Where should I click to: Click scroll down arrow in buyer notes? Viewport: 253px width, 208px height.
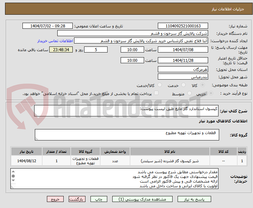(13, 181)
